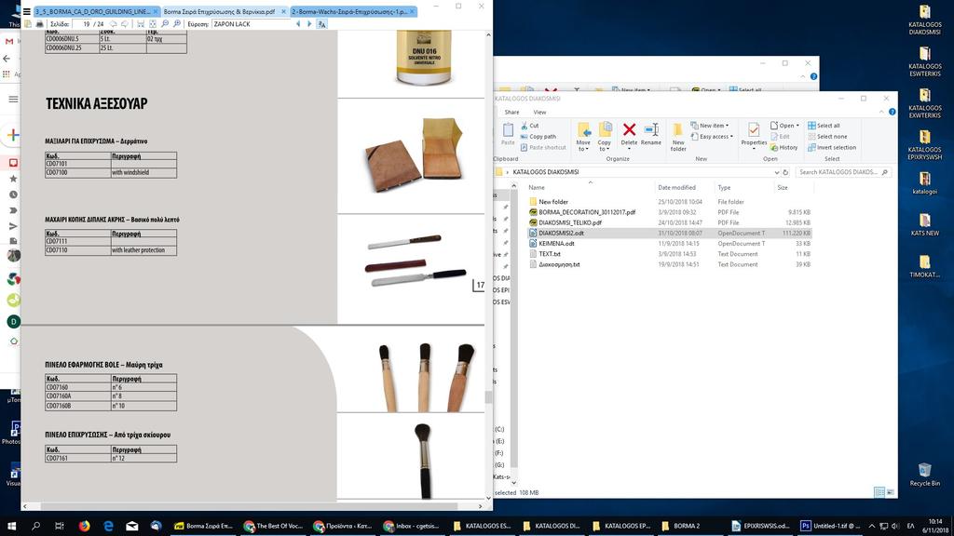This screenshot has height=536, width=954.
Task: Click the fit page icon in PDF toolbar
Action: (153, 24)
